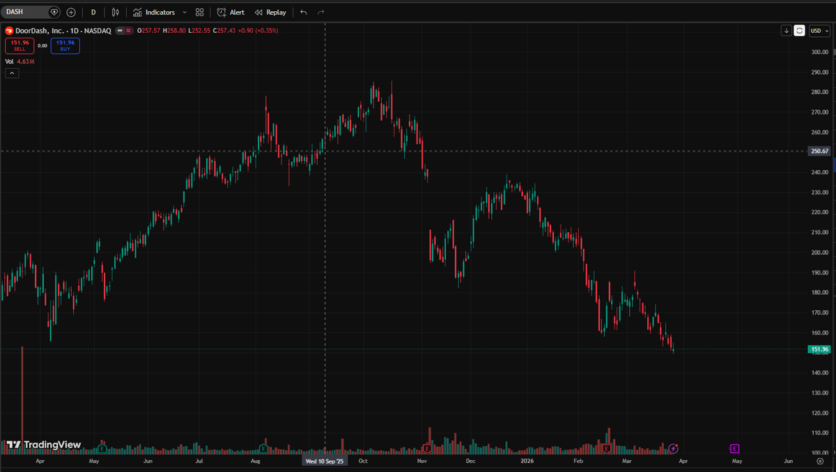Screen dimensions: 836x472
Task: Undo the last chart action
Action: tap(303, 12)
